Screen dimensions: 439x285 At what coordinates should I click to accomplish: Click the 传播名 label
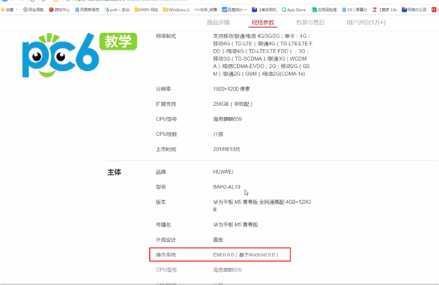163,224
